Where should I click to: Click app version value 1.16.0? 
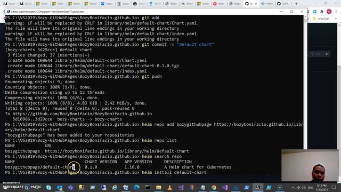pyautogui.click(x=132, y=167)
